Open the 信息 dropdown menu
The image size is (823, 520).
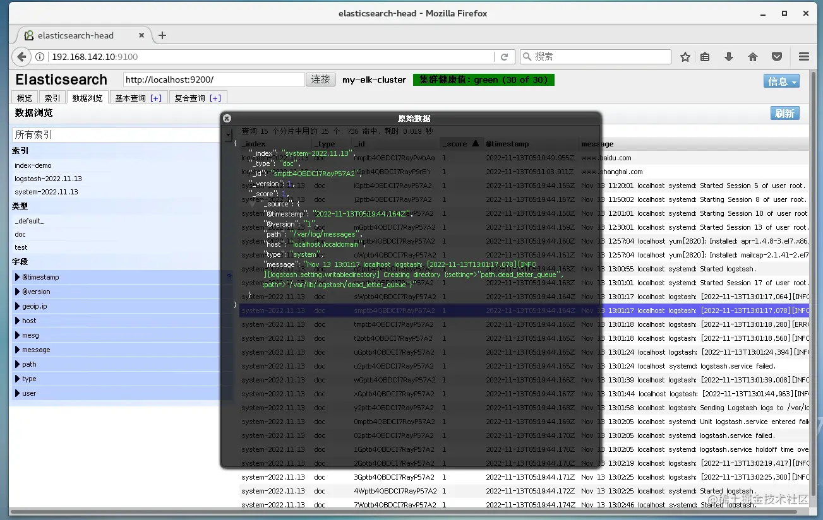click(x=781, y=80)
